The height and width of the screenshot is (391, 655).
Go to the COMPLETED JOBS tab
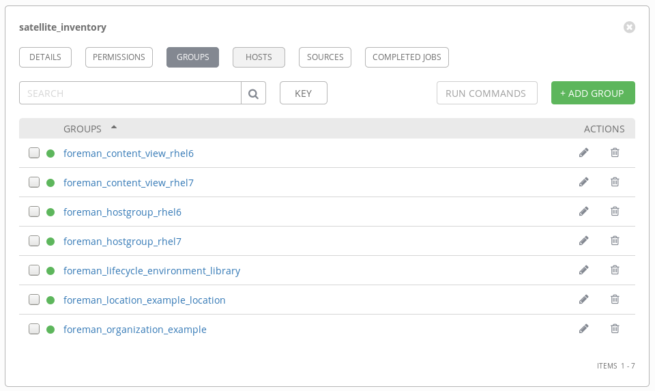pos(407,57)
